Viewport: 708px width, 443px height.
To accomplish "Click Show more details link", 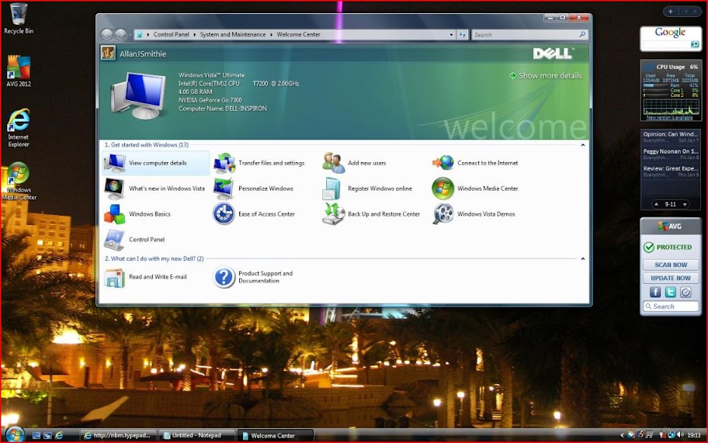I will (x=546, y=76).
